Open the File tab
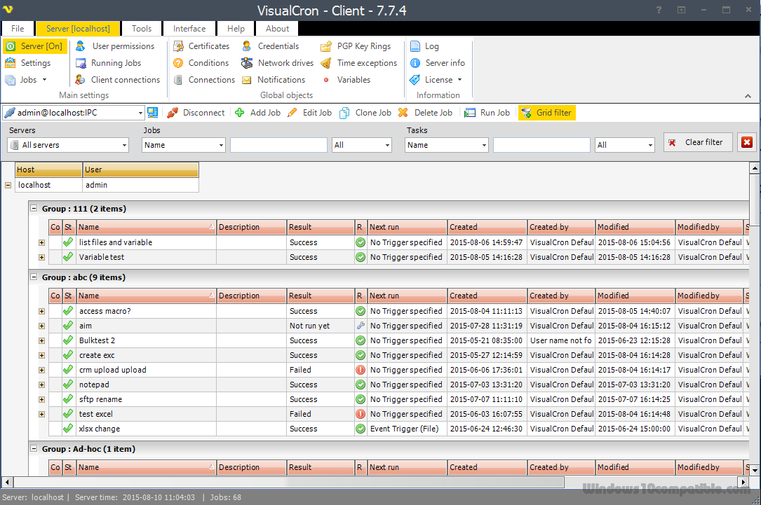 [18, 29]
